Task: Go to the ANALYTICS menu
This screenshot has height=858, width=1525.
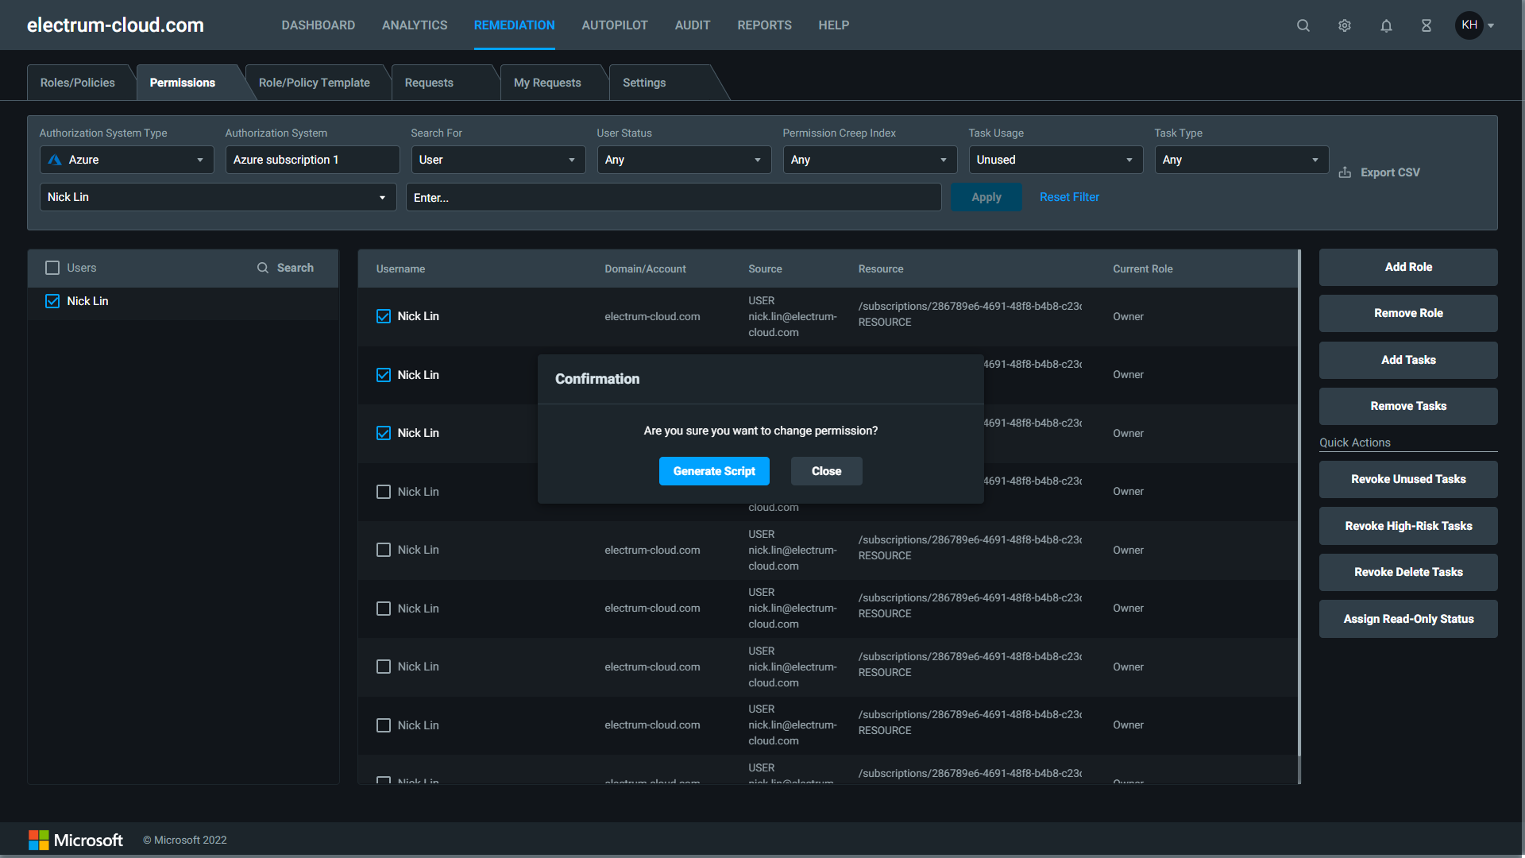Action: pos(415,25)
